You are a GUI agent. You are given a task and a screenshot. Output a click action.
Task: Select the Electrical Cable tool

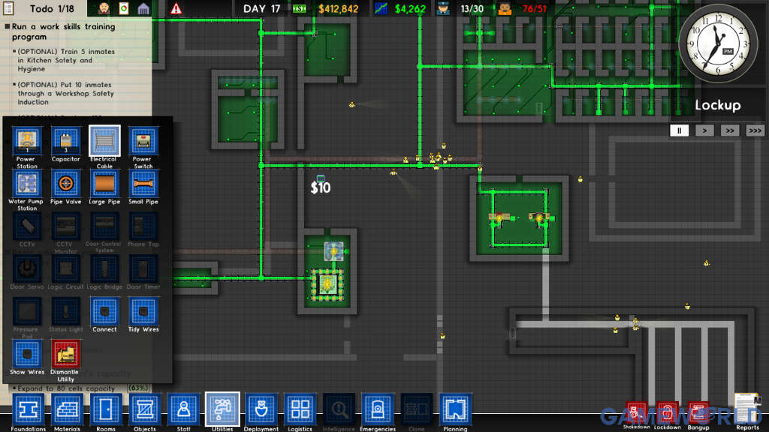coord(104,142)
